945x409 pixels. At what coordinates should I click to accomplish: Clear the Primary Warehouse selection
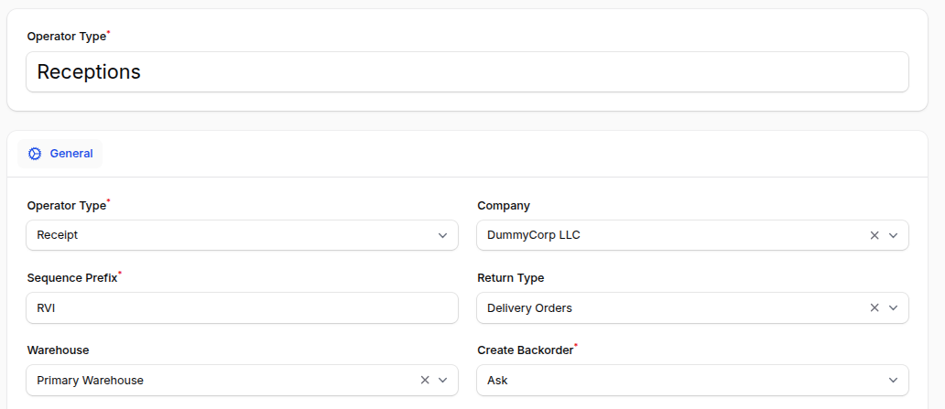pyautogui.click(x=425, y=380)
